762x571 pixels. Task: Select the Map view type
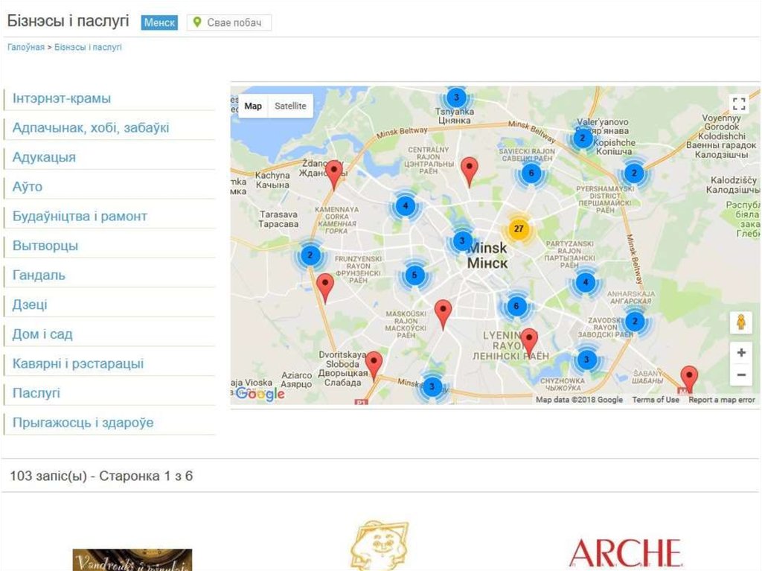click(253, 106)
